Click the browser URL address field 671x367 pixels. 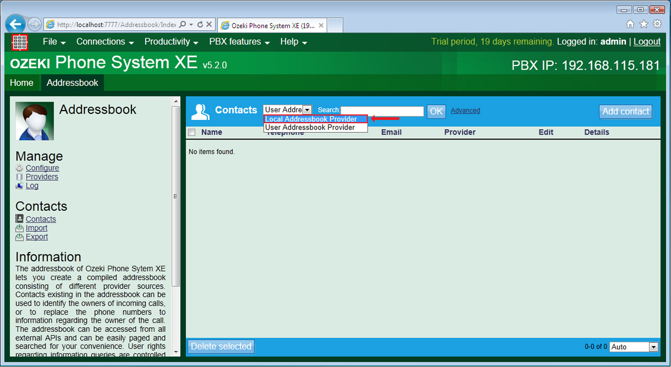click(x=115, y=25)
